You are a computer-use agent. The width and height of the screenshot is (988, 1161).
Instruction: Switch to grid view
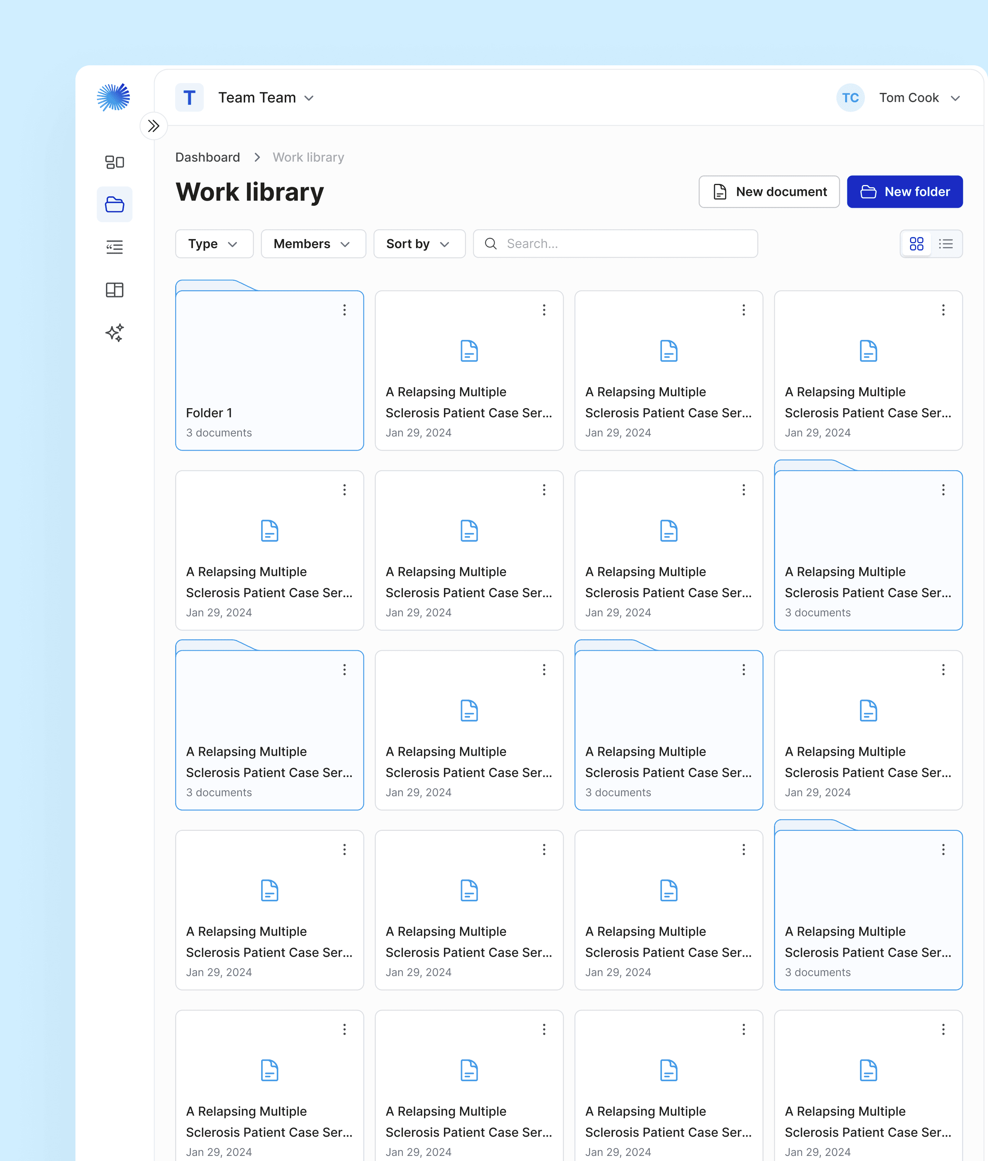click(916, 244)
